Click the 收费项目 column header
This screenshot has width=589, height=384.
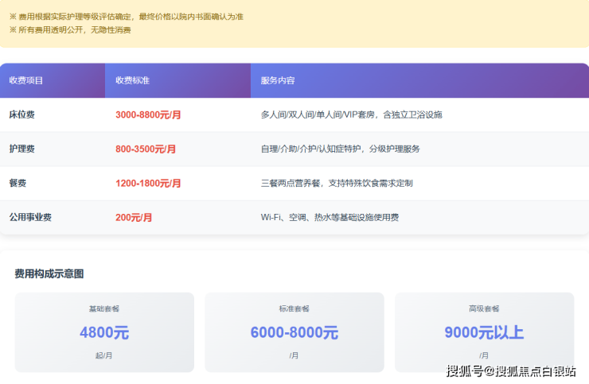26,80
